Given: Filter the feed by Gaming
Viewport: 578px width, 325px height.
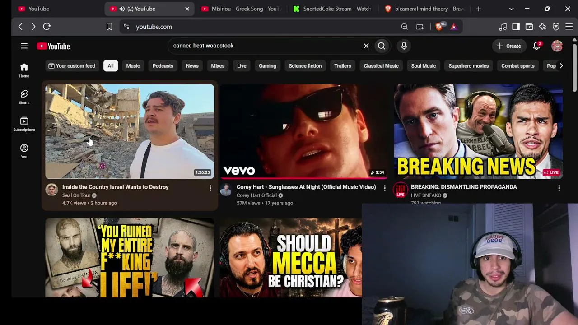Looking at the screenshot, I should (268, 66).
